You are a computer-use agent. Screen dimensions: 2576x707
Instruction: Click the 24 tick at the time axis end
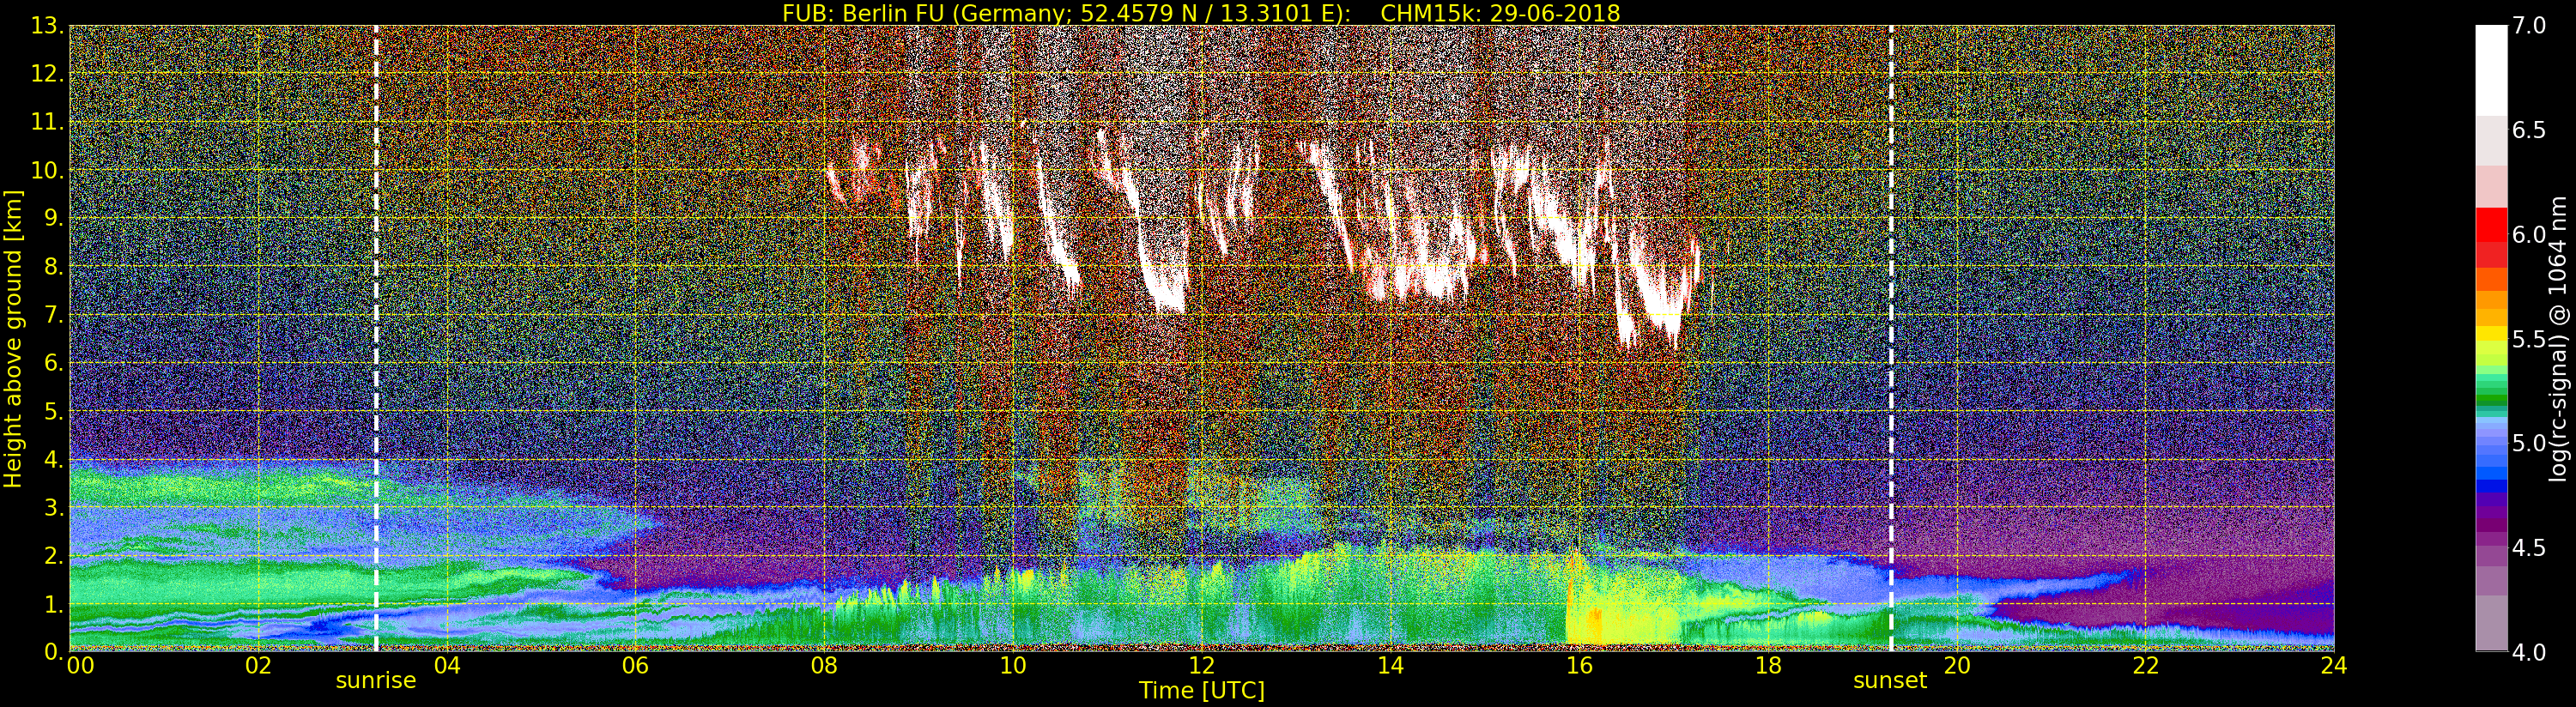click(x=2333, y=666)
